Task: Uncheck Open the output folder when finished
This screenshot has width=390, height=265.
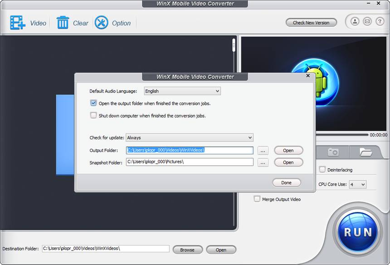Action: tap(93, 103)
